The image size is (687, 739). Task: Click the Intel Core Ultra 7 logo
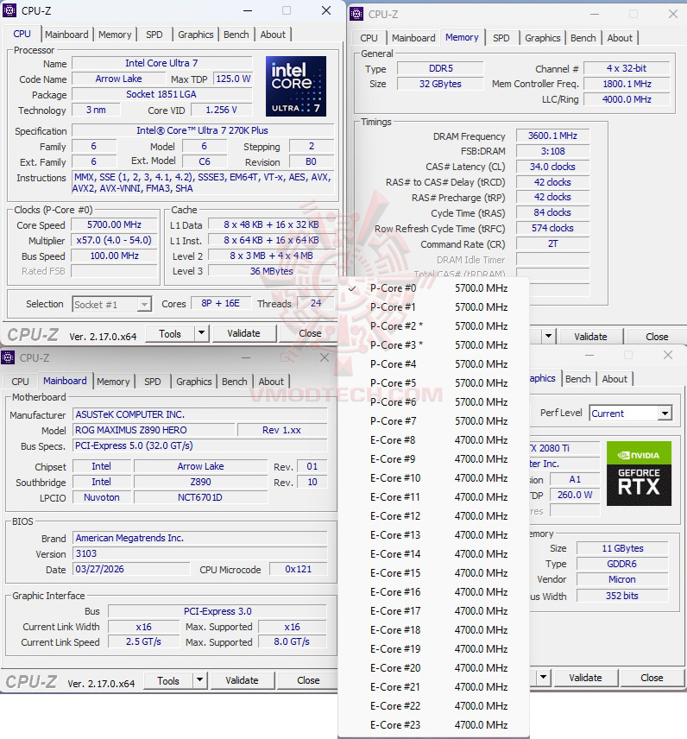[x=296, y=86]
